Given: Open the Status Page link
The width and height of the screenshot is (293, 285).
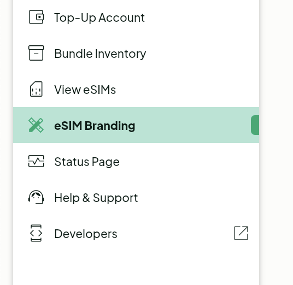Looking at the screenshot, I should pos(87,162).
